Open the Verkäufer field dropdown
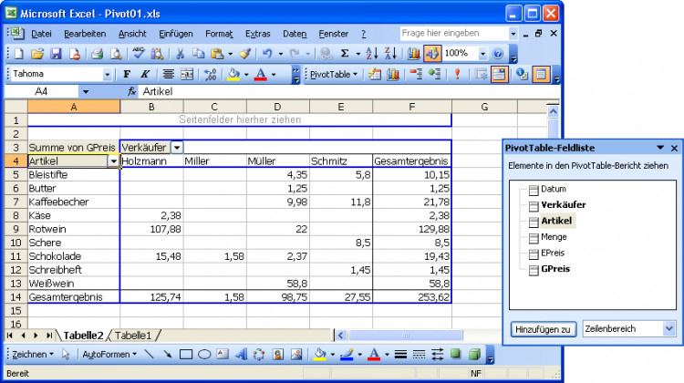 177,147
